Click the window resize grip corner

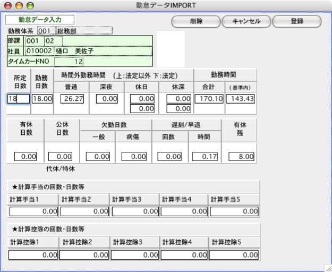coord(327,267)
